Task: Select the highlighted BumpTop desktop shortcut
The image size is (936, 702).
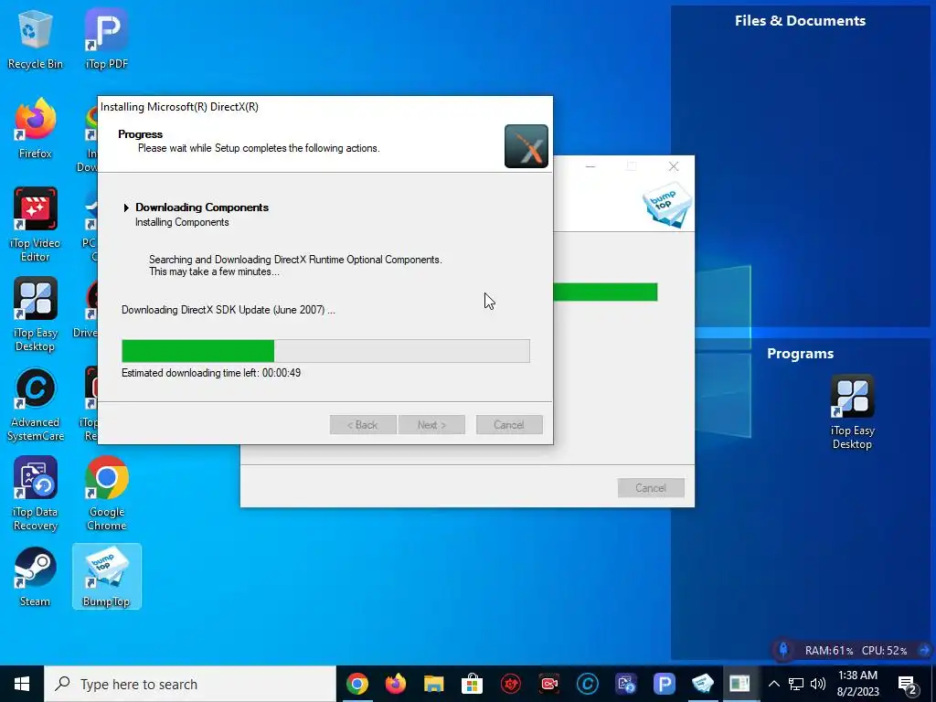Action: 106,577
